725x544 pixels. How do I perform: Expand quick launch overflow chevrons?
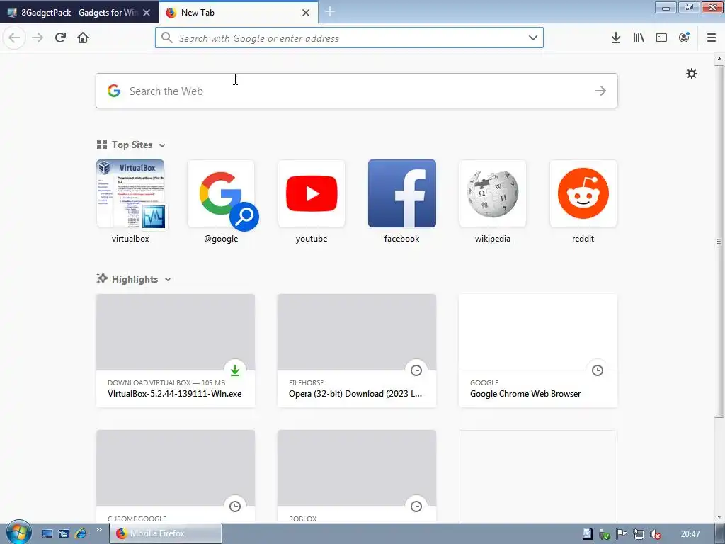[98, 530]
